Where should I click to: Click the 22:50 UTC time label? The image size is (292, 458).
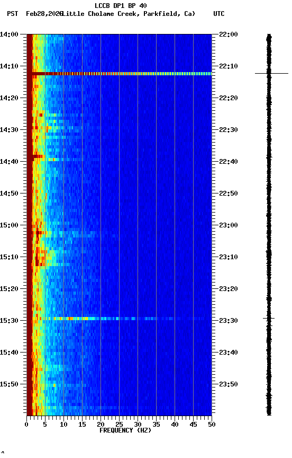[229, 193]
